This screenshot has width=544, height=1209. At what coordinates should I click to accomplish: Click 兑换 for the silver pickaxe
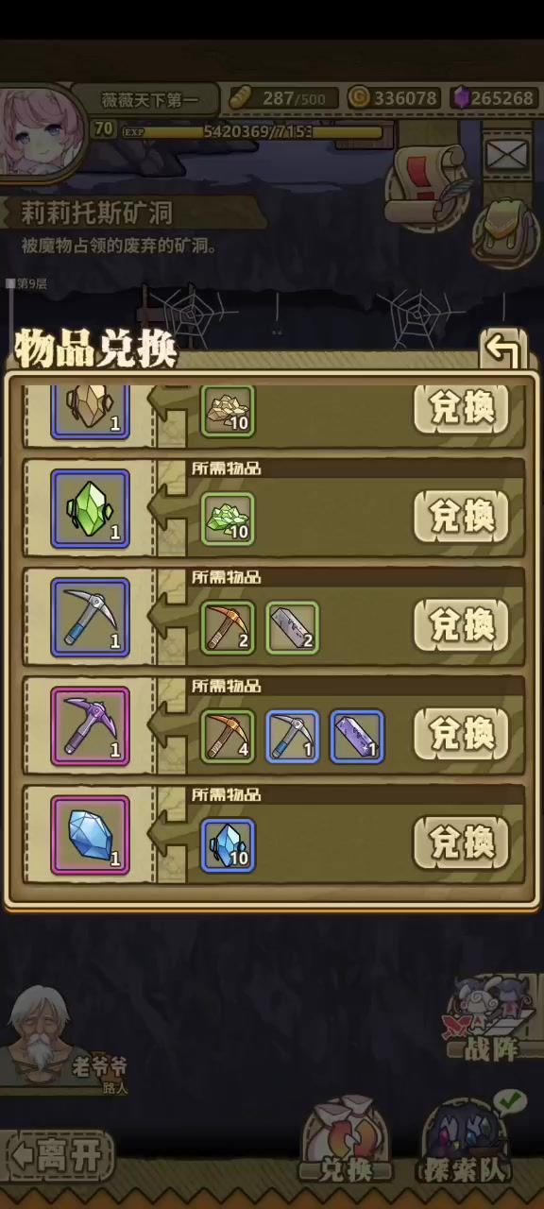click(x=461, y=624)
